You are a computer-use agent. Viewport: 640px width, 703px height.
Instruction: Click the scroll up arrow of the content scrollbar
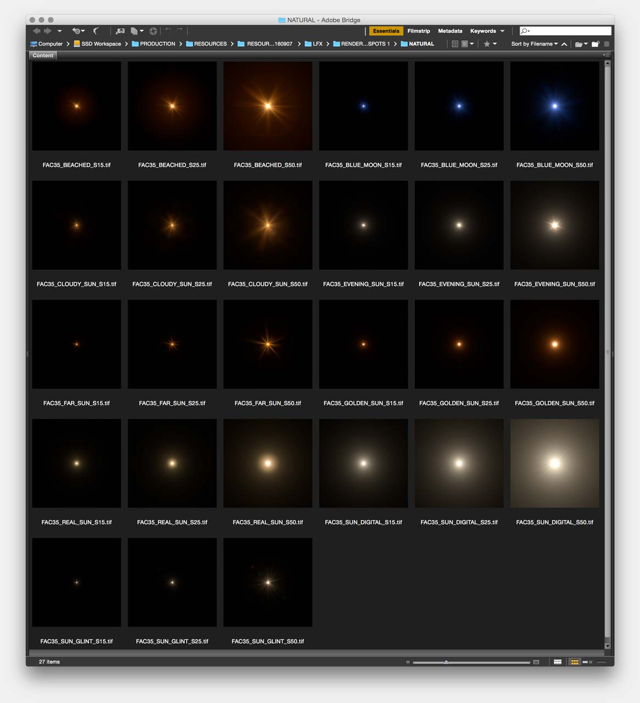pyautogui.click(x=607, y=64)
